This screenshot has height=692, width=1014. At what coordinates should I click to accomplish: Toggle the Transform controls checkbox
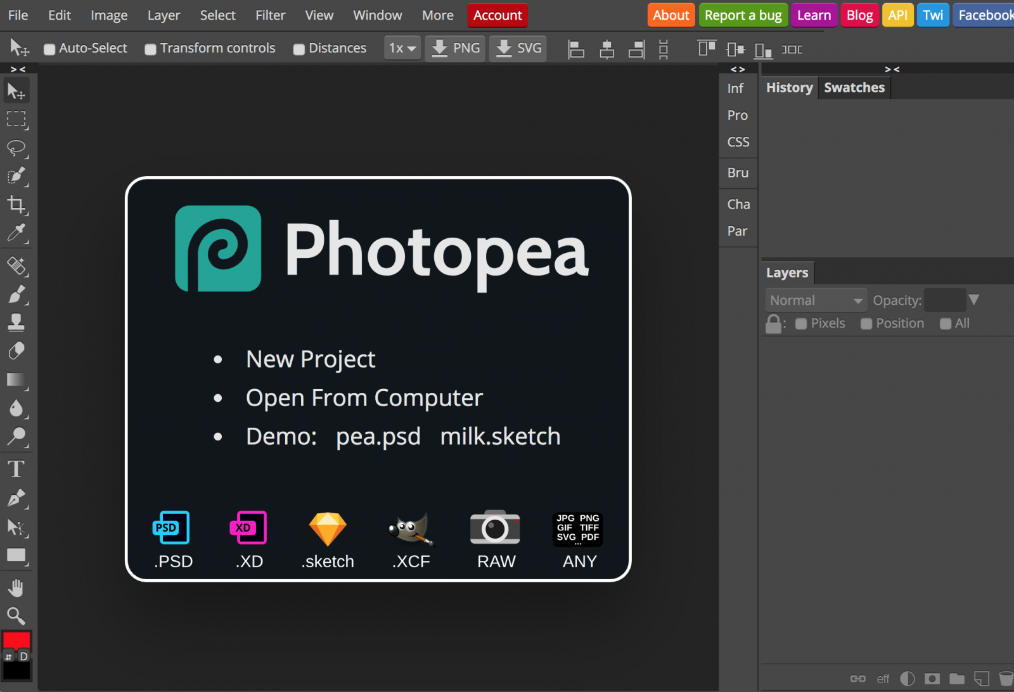point(150,49)
